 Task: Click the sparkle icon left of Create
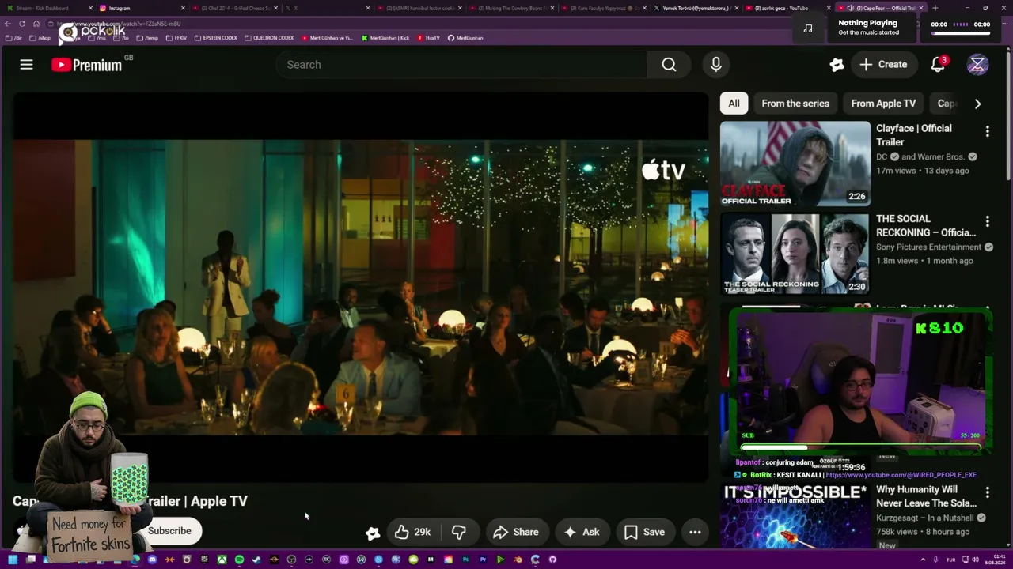pyautogui.click(x=837, y=65)
